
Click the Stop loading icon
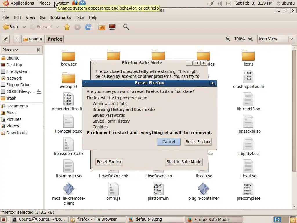point(77,27)
